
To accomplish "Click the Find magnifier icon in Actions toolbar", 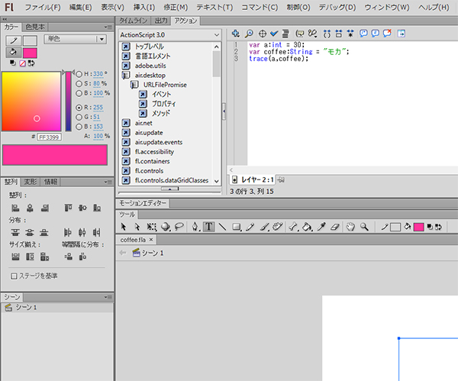I will (x=249, y=34).
